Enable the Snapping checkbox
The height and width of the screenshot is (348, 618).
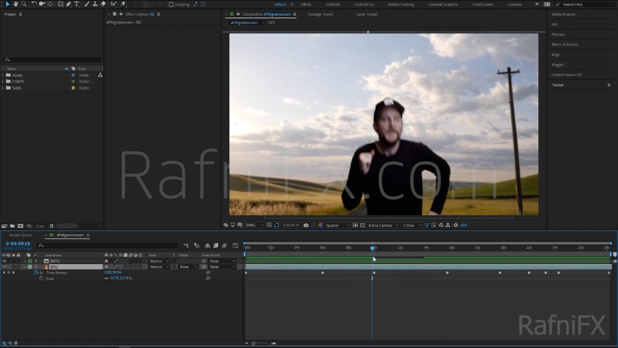pyautogui.click(x=171, y=4)
